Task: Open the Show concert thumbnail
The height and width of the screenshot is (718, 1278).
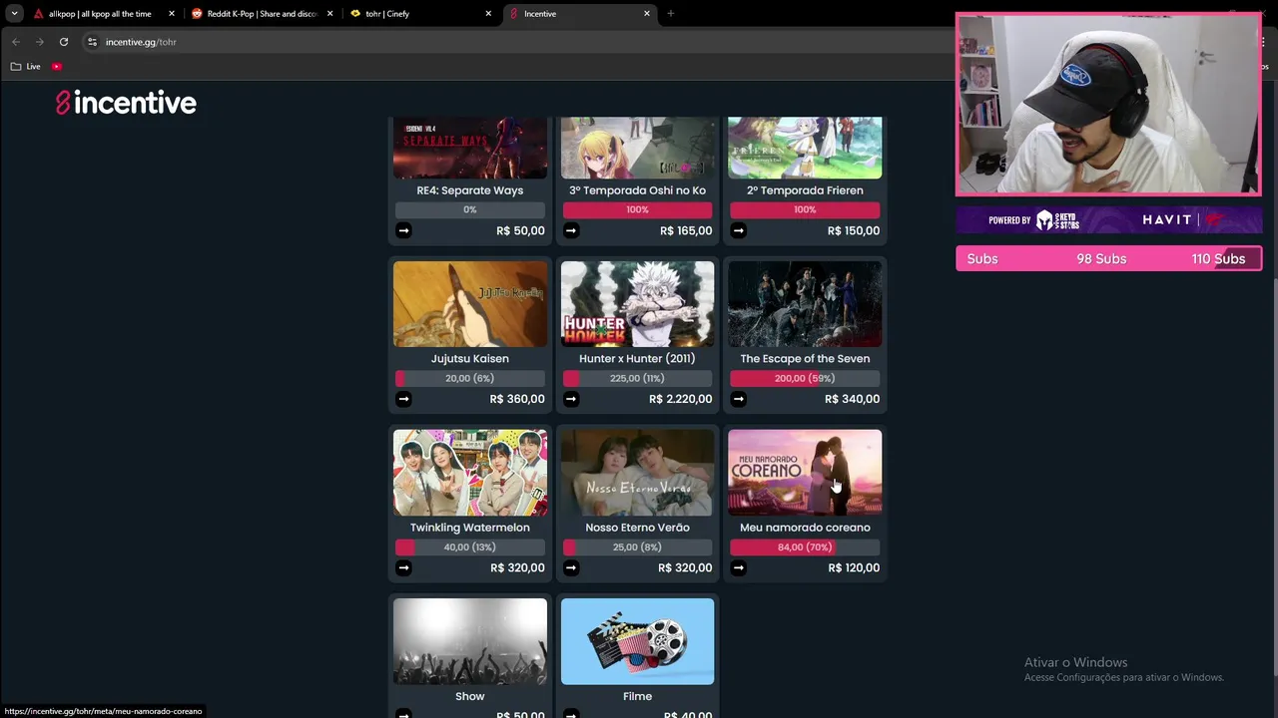Action: click(x=470, y=641)
